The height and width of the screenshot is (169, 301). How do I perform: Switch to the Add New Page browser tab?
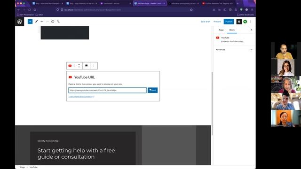tap(150, 3)
